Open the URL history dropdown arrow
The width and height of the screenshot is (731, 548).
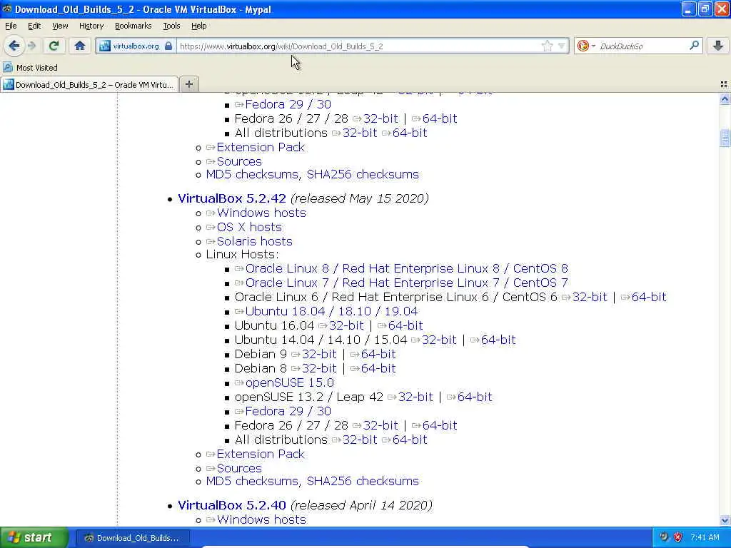(561, 46)
